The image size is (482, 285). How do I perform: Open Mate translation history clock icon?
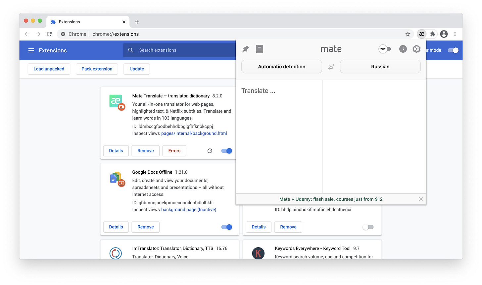[403, 49]
